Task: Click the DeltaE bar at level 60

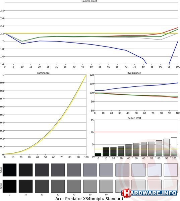Action: point(144,149)
